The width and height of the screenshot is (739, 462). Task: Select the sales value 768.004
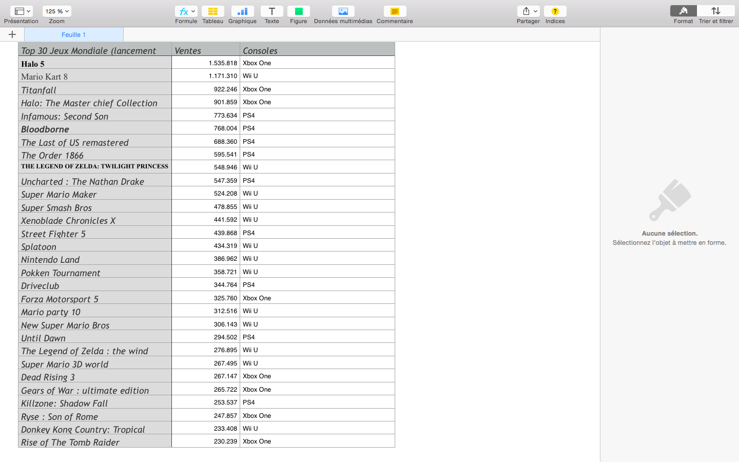pyautogui.click(x=206, y=128)
